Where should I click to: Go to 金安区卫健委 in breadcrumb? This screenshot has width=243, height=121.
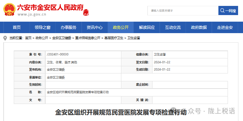pyautogui.click(x=62, y=38)
